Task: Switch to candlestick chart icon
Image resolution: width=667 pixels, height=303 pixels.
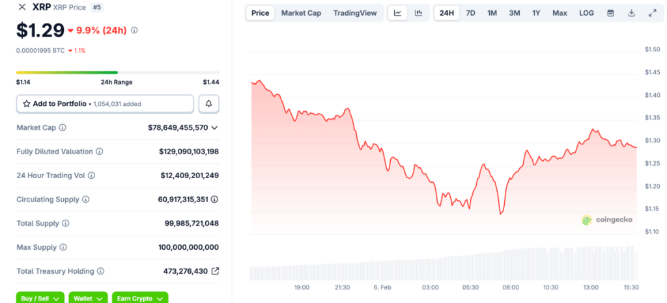Action: click(418, 13)
